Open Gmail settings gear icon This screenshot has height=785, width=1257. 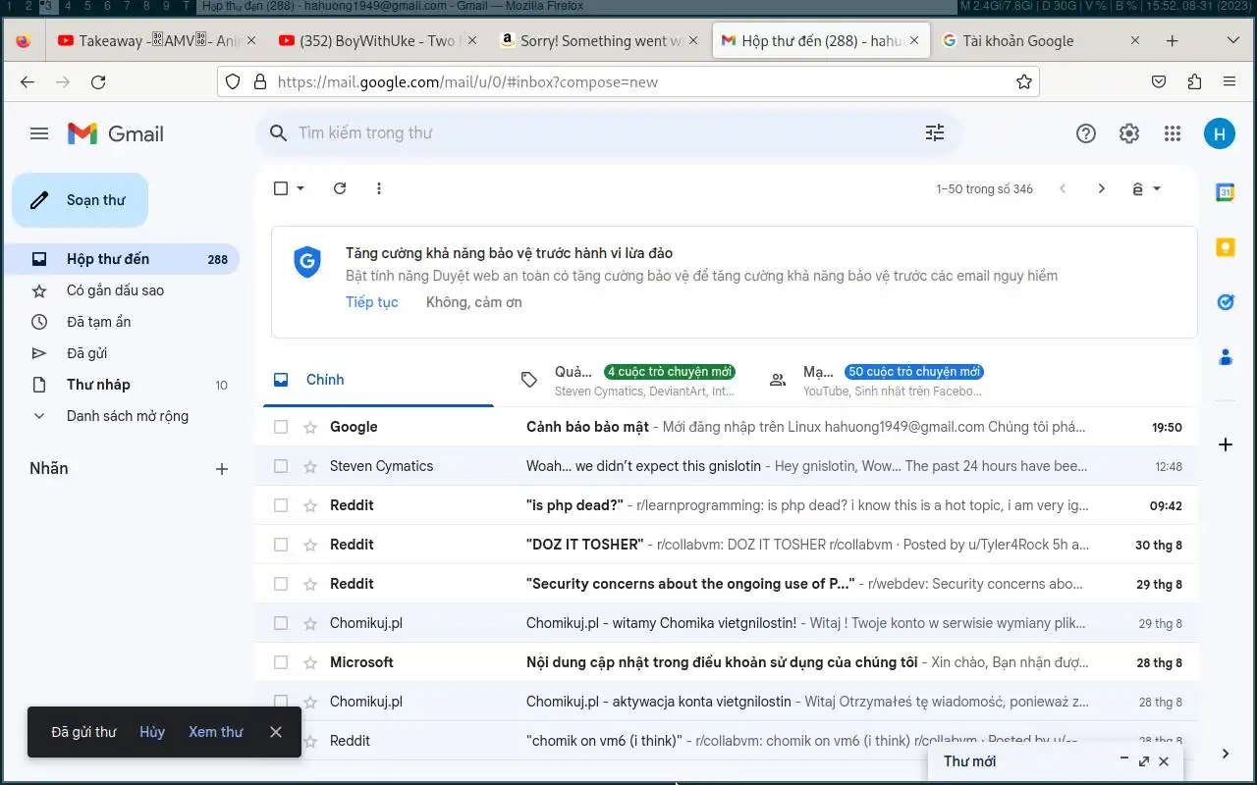1129,133
